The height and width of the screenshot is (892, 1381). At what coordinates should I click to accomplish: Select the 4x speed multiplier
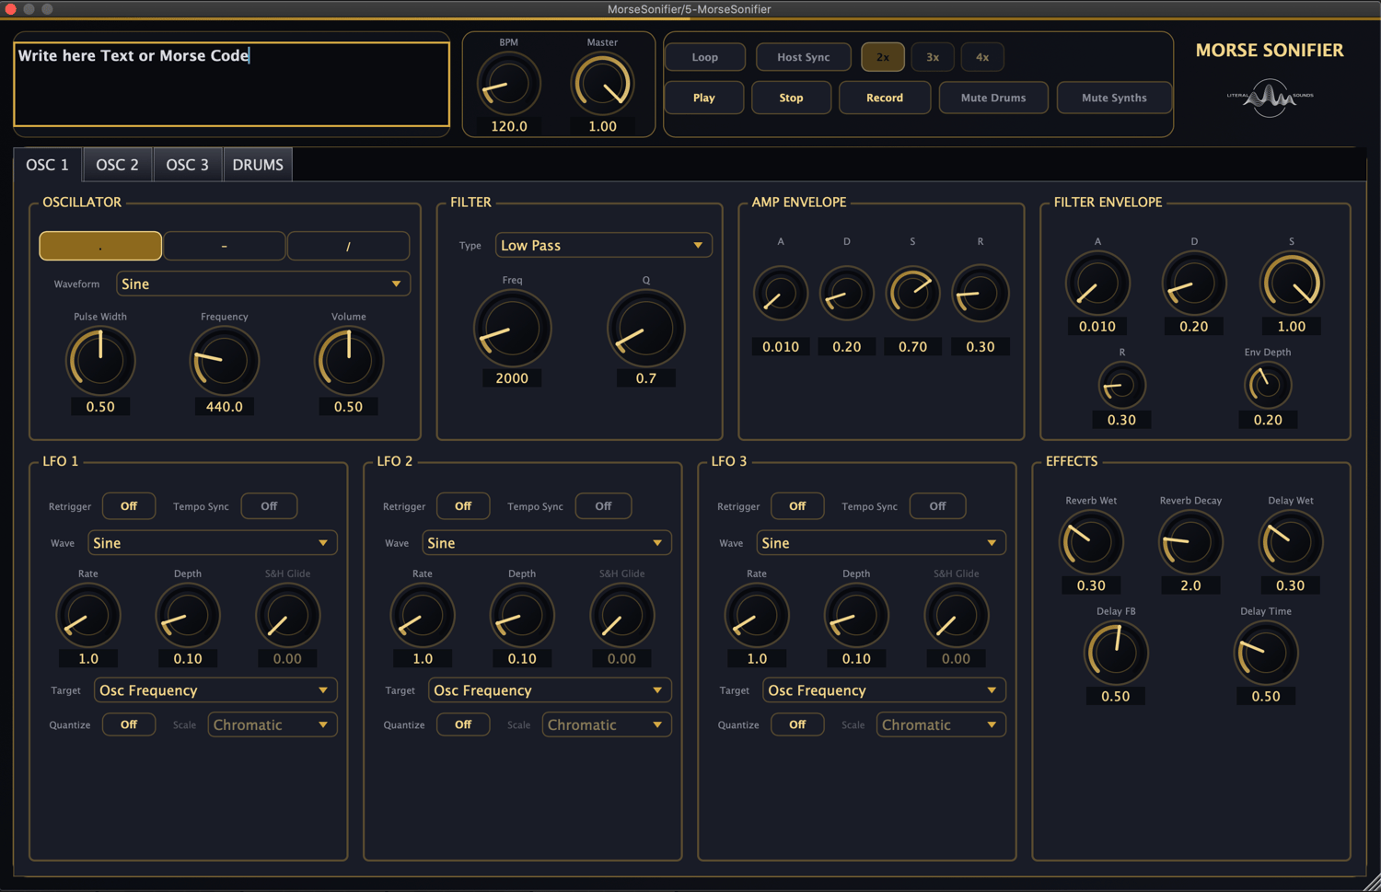point(982,57)
